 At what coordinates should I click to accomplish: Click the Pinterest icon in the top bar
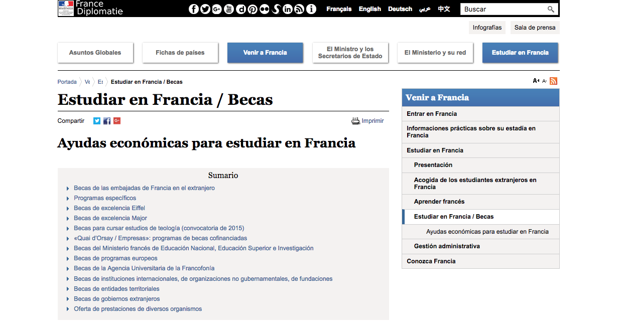click(252, 9)
